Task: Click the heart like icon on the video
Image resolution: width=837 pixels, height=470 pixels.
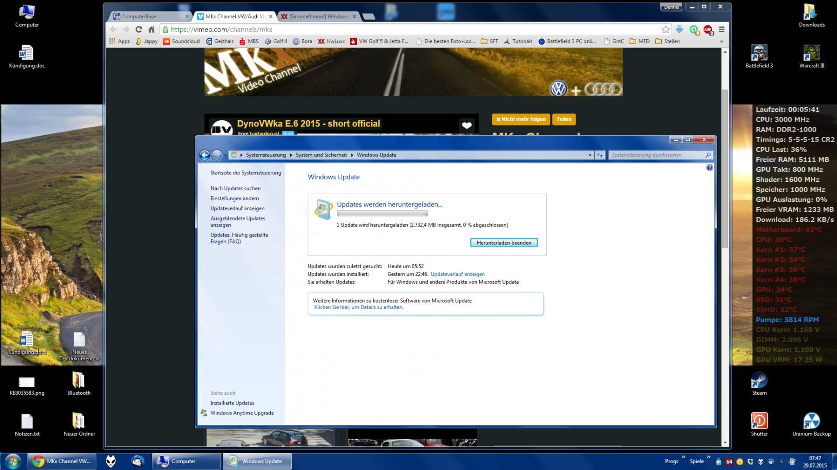Action: click(467, 125)
